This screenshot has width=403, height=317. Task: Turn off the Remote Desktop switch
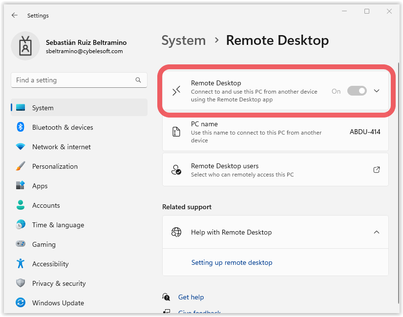pos(357,91)
